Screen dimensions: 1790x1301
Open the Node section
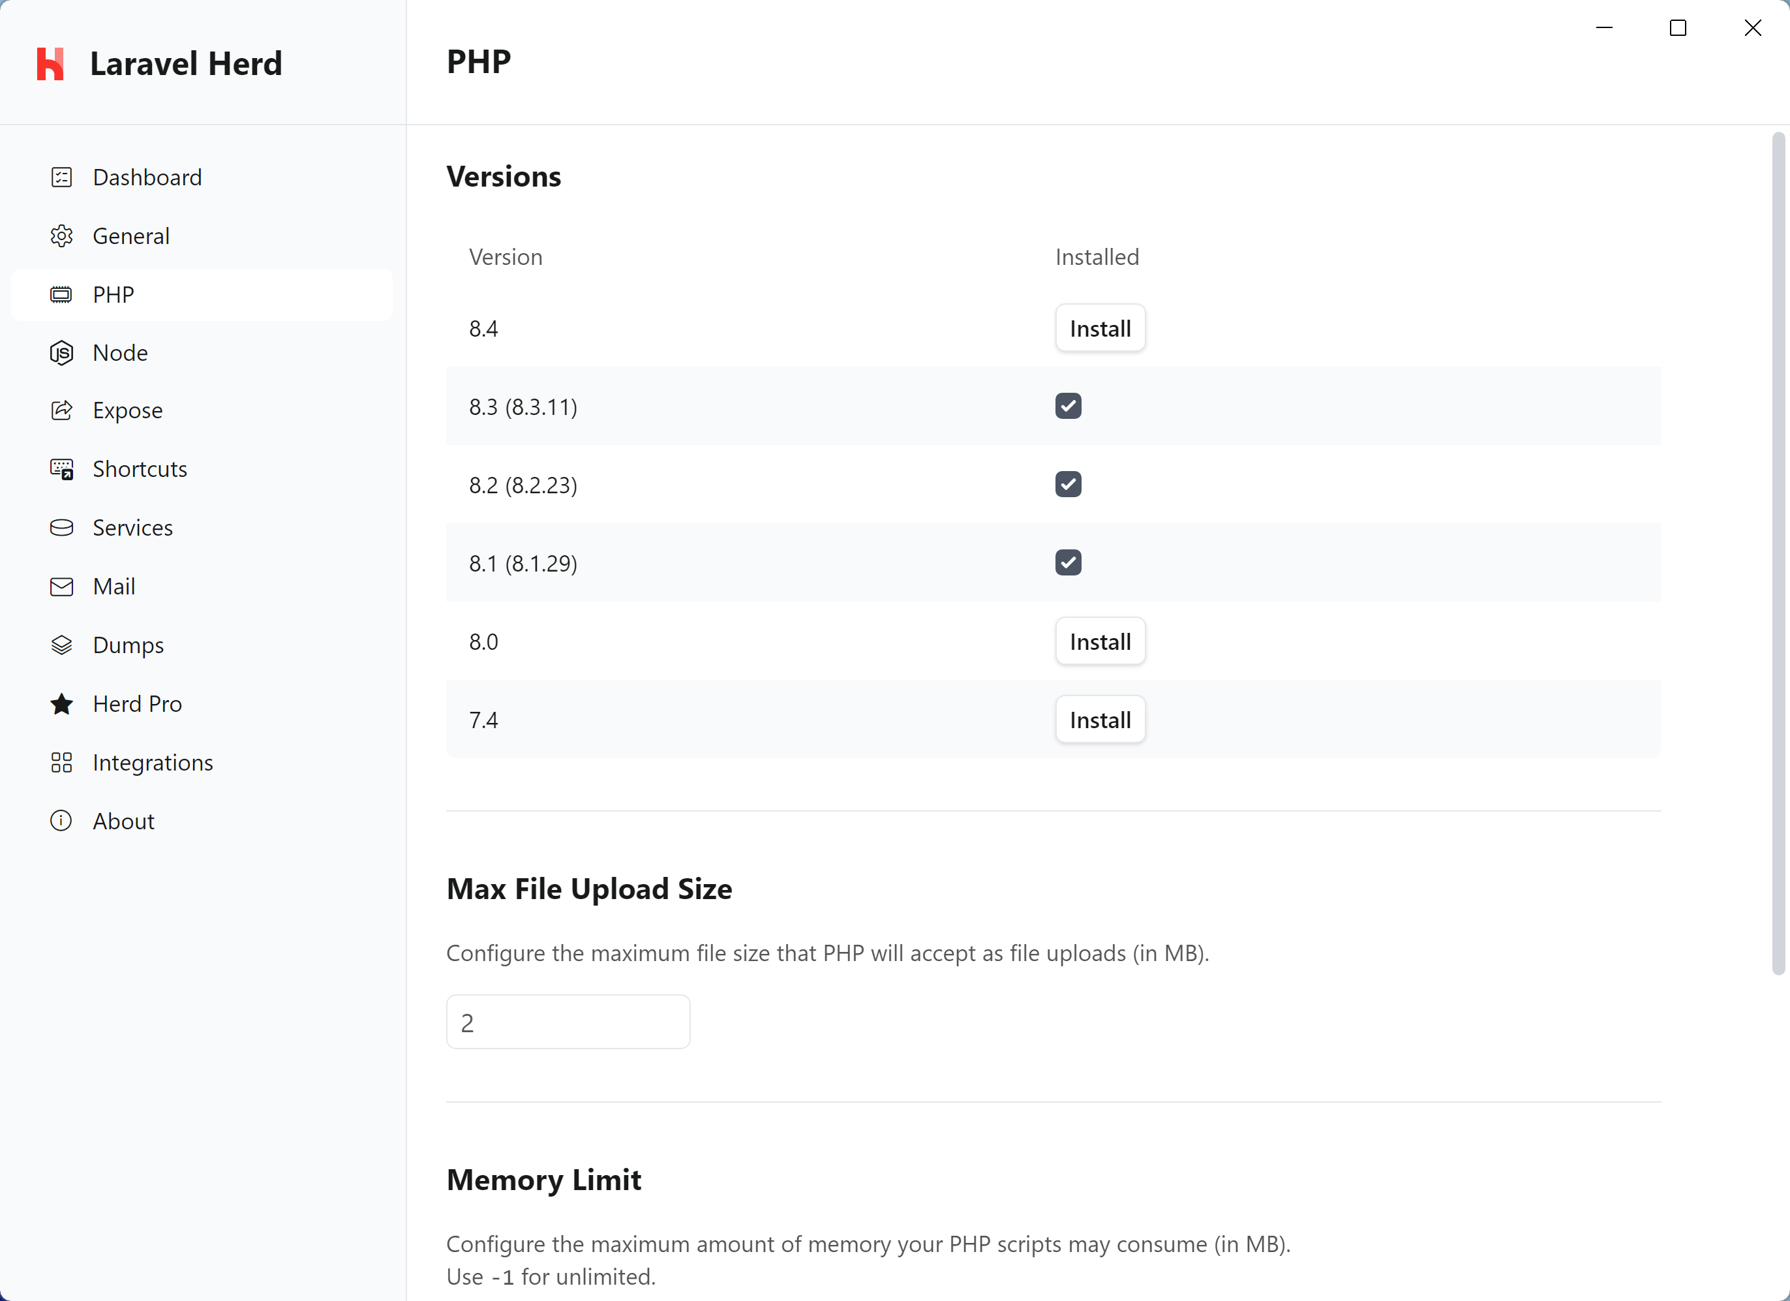point(119,352)
